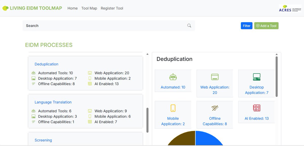The image size is (304, 146).
Task: Open the Home menu item
Action: click(72, 8)
